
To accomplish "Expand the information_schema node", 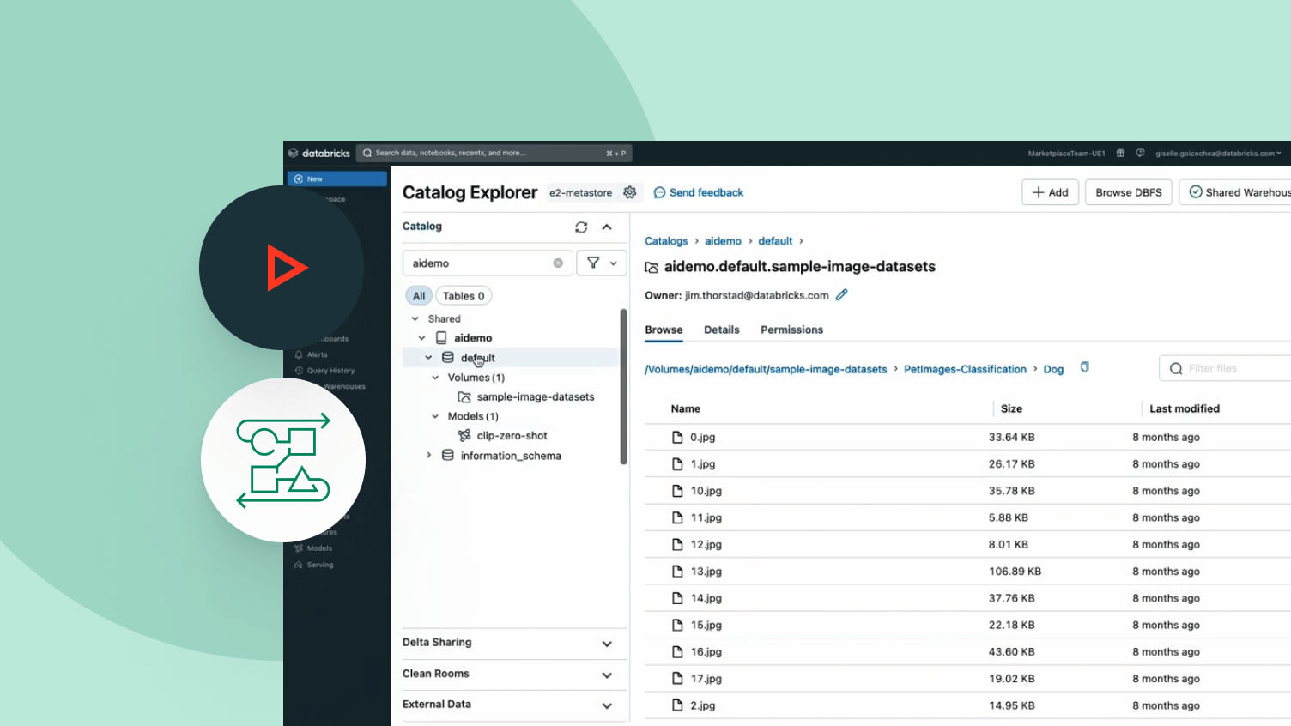I will click(429, 456).
